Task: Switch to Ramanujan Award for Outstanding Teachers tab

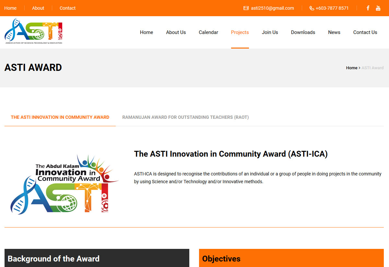Action: (x=185, y=117)
